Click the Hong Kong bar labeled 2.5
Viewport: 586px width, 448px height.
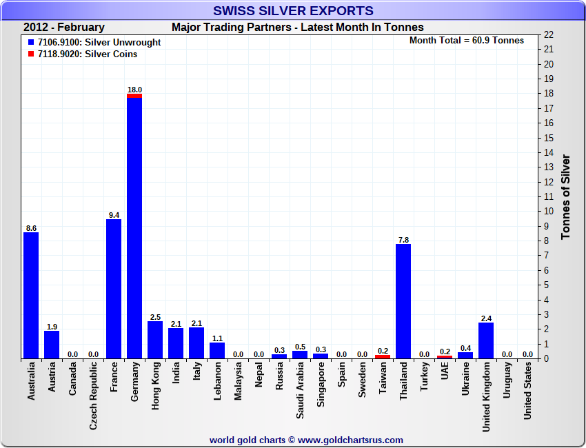click(155, 340)
